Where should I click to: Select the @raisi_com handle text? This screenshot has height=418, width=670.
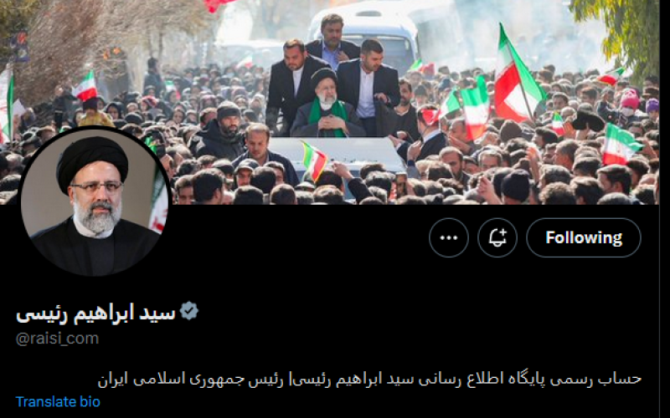(57, 339)
